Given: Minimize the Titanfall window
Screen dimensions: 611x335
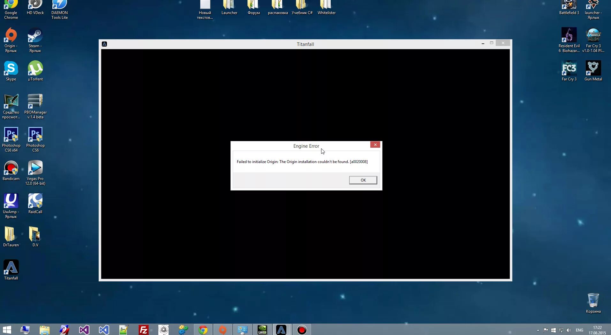Looking at the screenshot, I should (x=483, y=43).
